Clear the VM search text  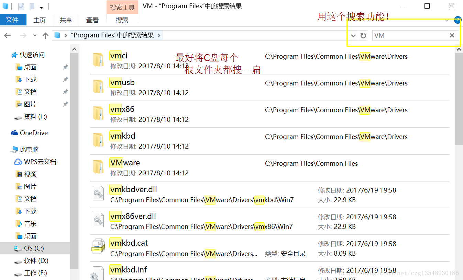click(452, 35)
